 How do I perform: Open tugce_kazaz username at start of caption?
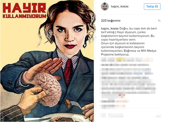tap(110, 28)
